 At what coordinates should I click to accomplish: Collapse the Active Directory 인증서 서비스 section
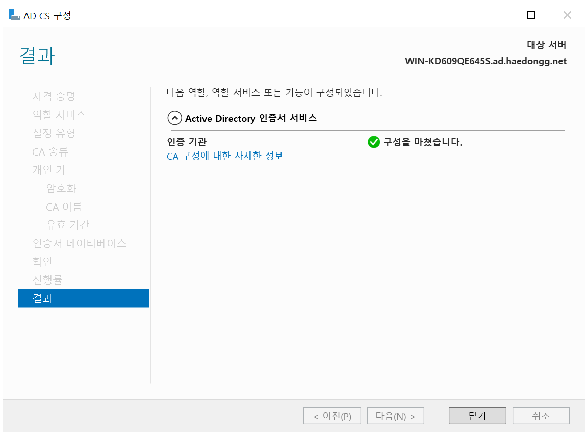[x=174, y=118]
